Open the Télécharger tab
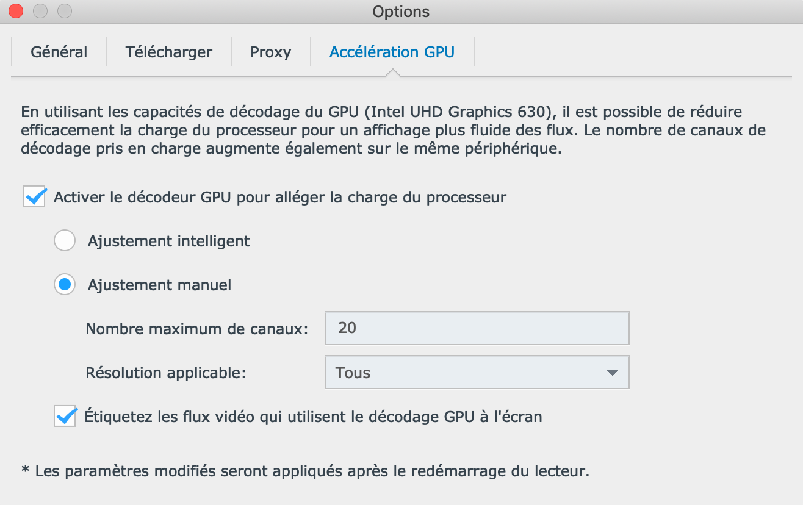The height and width of the screenshot is (505, 803). click(x=169, y=52)
